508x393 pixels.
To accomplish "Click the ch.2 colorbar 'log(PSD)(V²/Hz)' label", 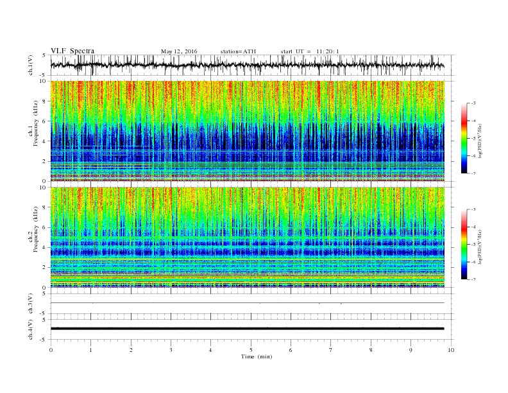I will tap(480, 247).
